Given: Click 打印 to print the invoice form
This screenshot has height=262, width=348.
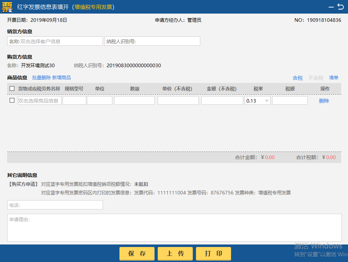Looking at the screenshot, I should coord(213,253).
